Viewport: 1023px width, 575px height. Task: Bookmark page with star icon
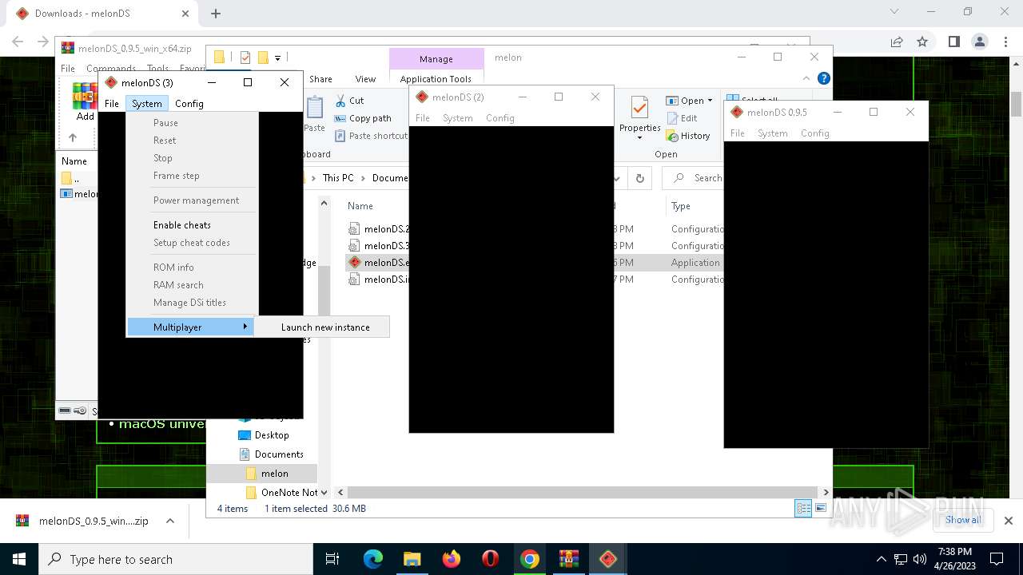(x=922, y=42)
